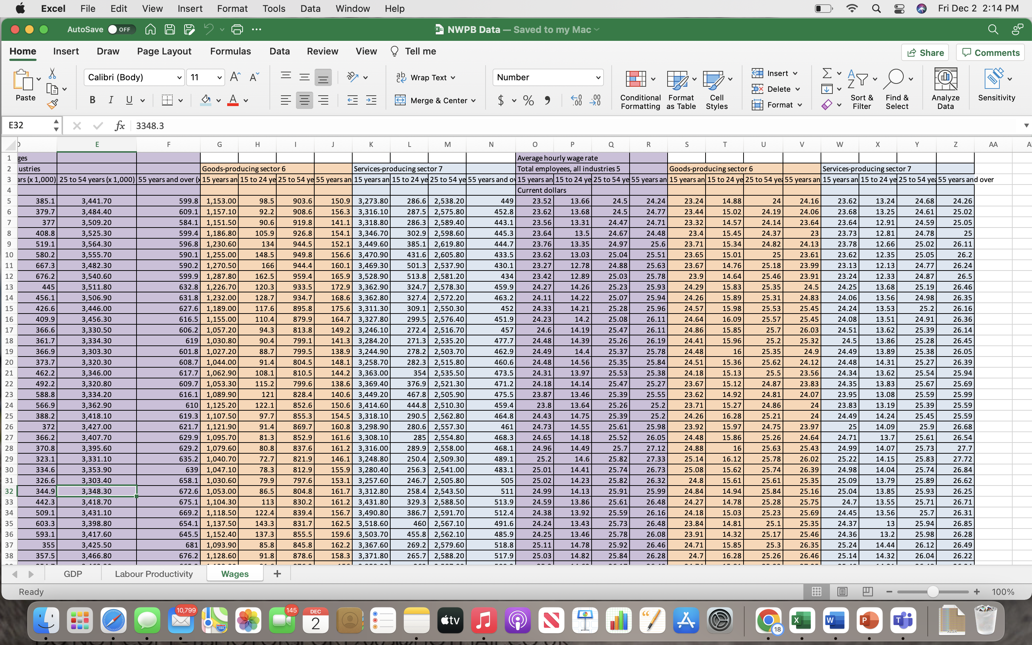This screenshot has height=645, width=1032.
Task: Toggle bold formatting
Action: tap(92, 100)
